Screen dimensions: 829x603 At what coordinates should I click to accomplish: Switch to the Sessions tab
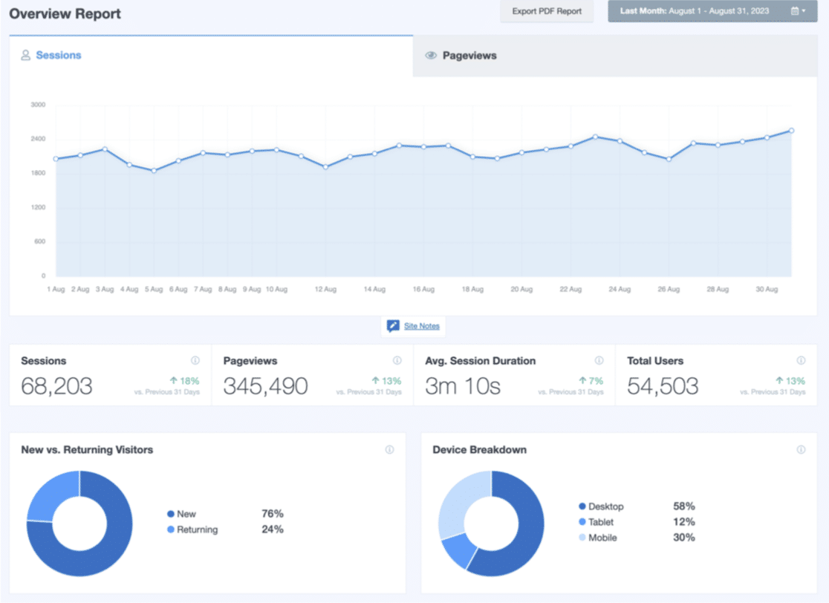click(x=58, y=56)
